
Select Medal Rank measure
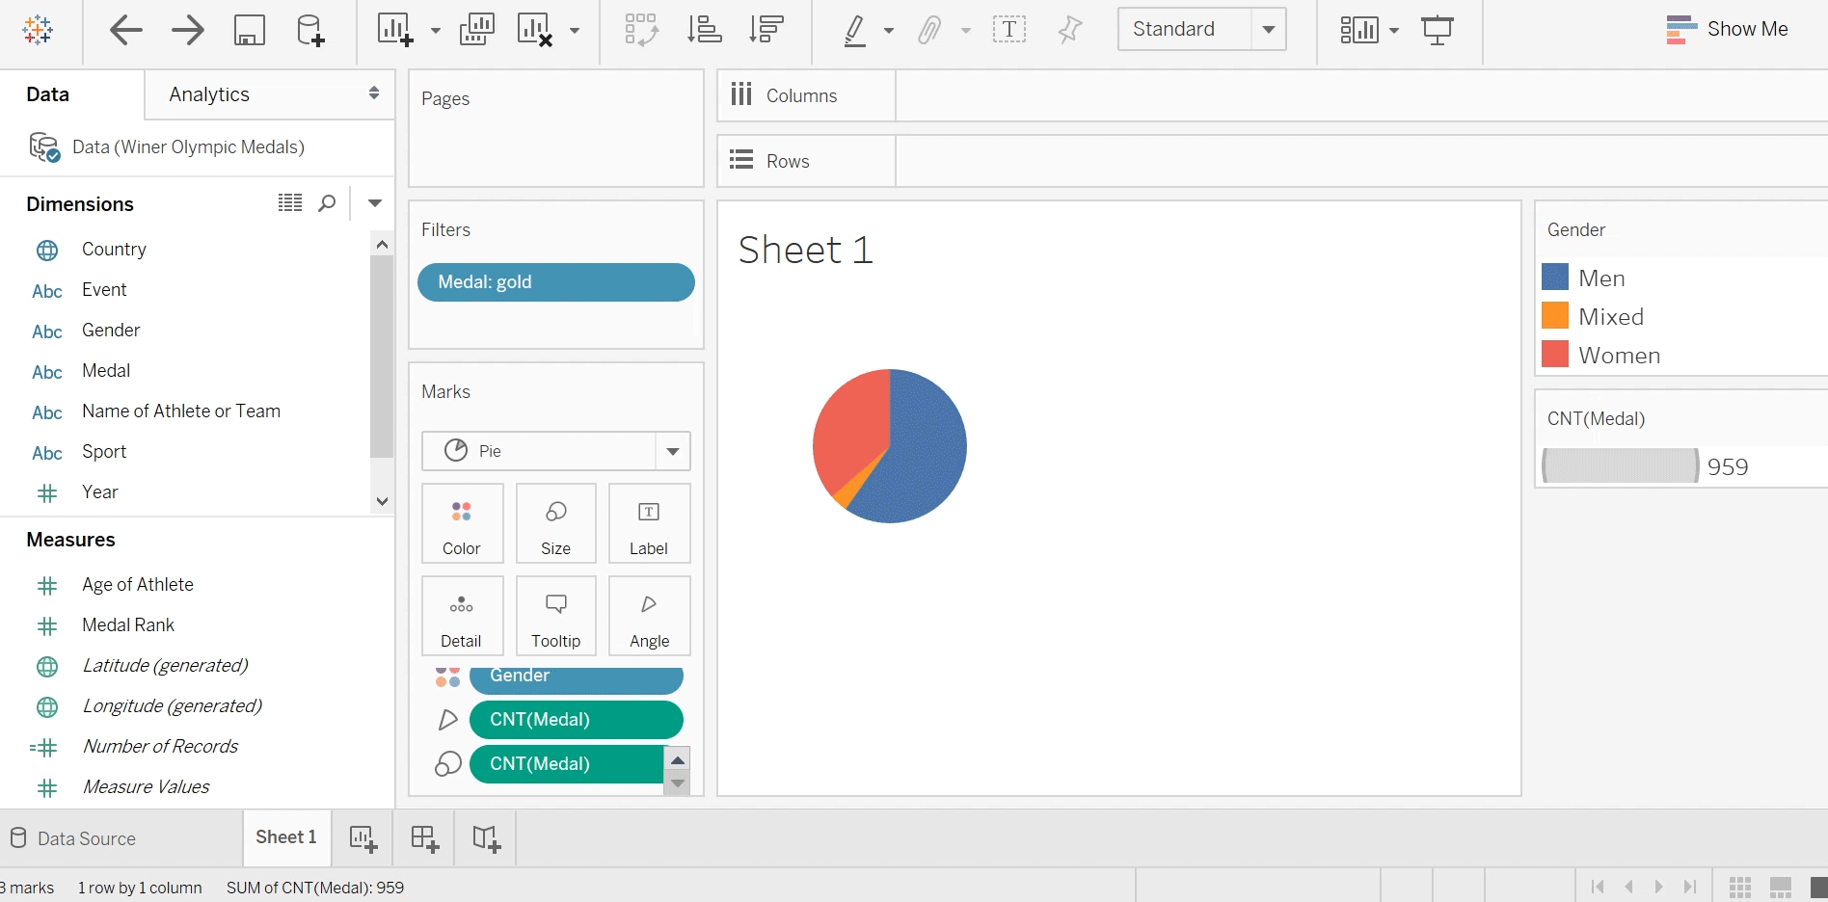click(128, 625)
